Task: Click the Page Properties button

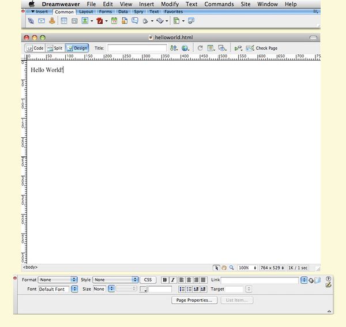Action: coord(195,300)
